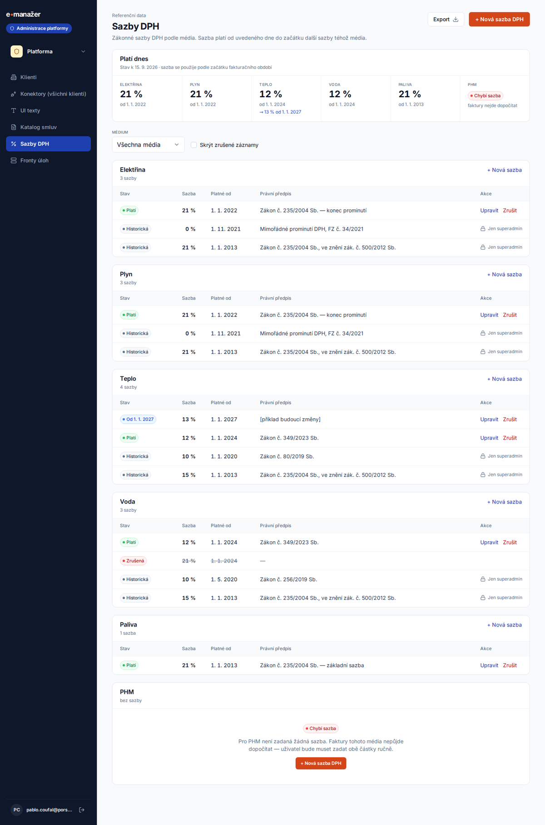The image size is (545, 825).
Task: Add Nová sazba in the Elektřina section
Action: click(x=505, y=170)
